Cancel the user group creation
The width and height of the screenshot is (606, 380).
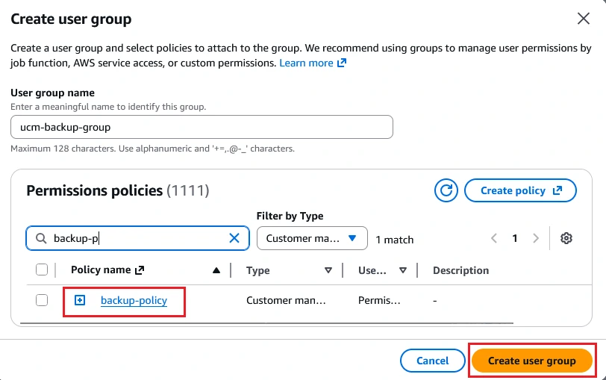click(432, 361)
